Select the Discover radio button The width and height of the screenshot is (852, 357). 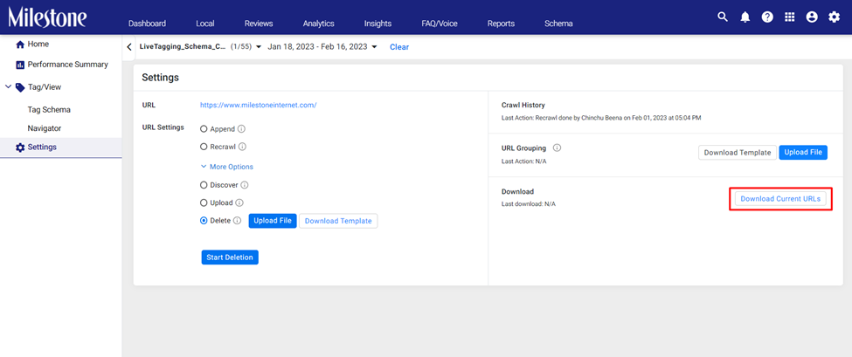(x=204, y=185)
